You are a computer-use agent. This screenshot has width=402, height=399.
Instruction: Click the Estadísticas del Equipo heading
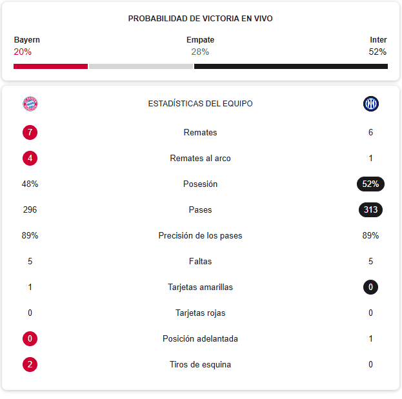(x=200, y=104)
